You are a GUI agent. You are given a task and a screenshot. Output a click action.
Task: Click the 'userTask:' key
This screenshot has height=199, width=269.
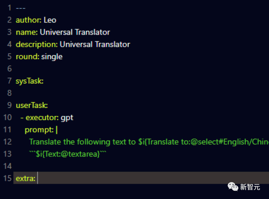[x=32, y=105]
